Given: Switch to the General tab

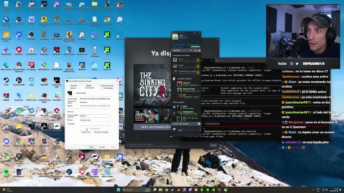Looking at the screenshot, I should 73,88.
